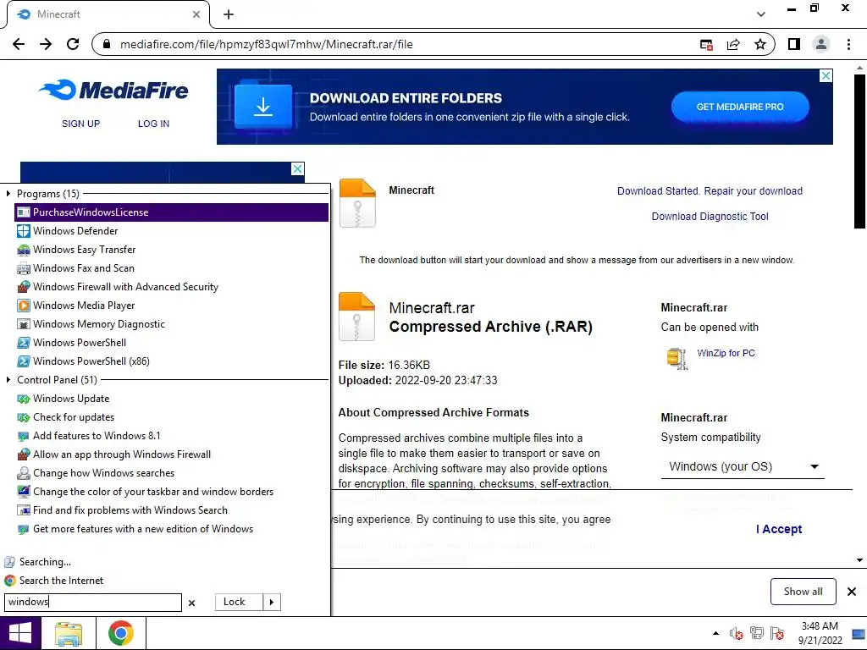Expand the Programs (15) group
The height and width of the screenshot is (650, 867).
tap(8, 194)
